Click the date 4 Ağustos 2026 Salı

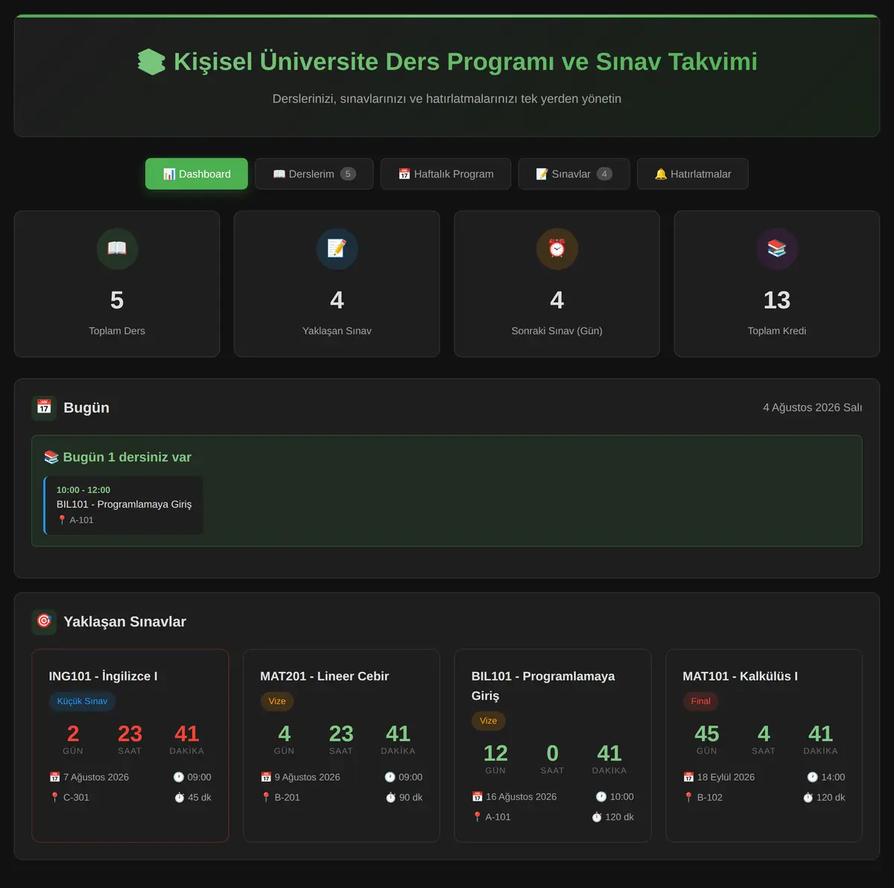click(812, 408)
